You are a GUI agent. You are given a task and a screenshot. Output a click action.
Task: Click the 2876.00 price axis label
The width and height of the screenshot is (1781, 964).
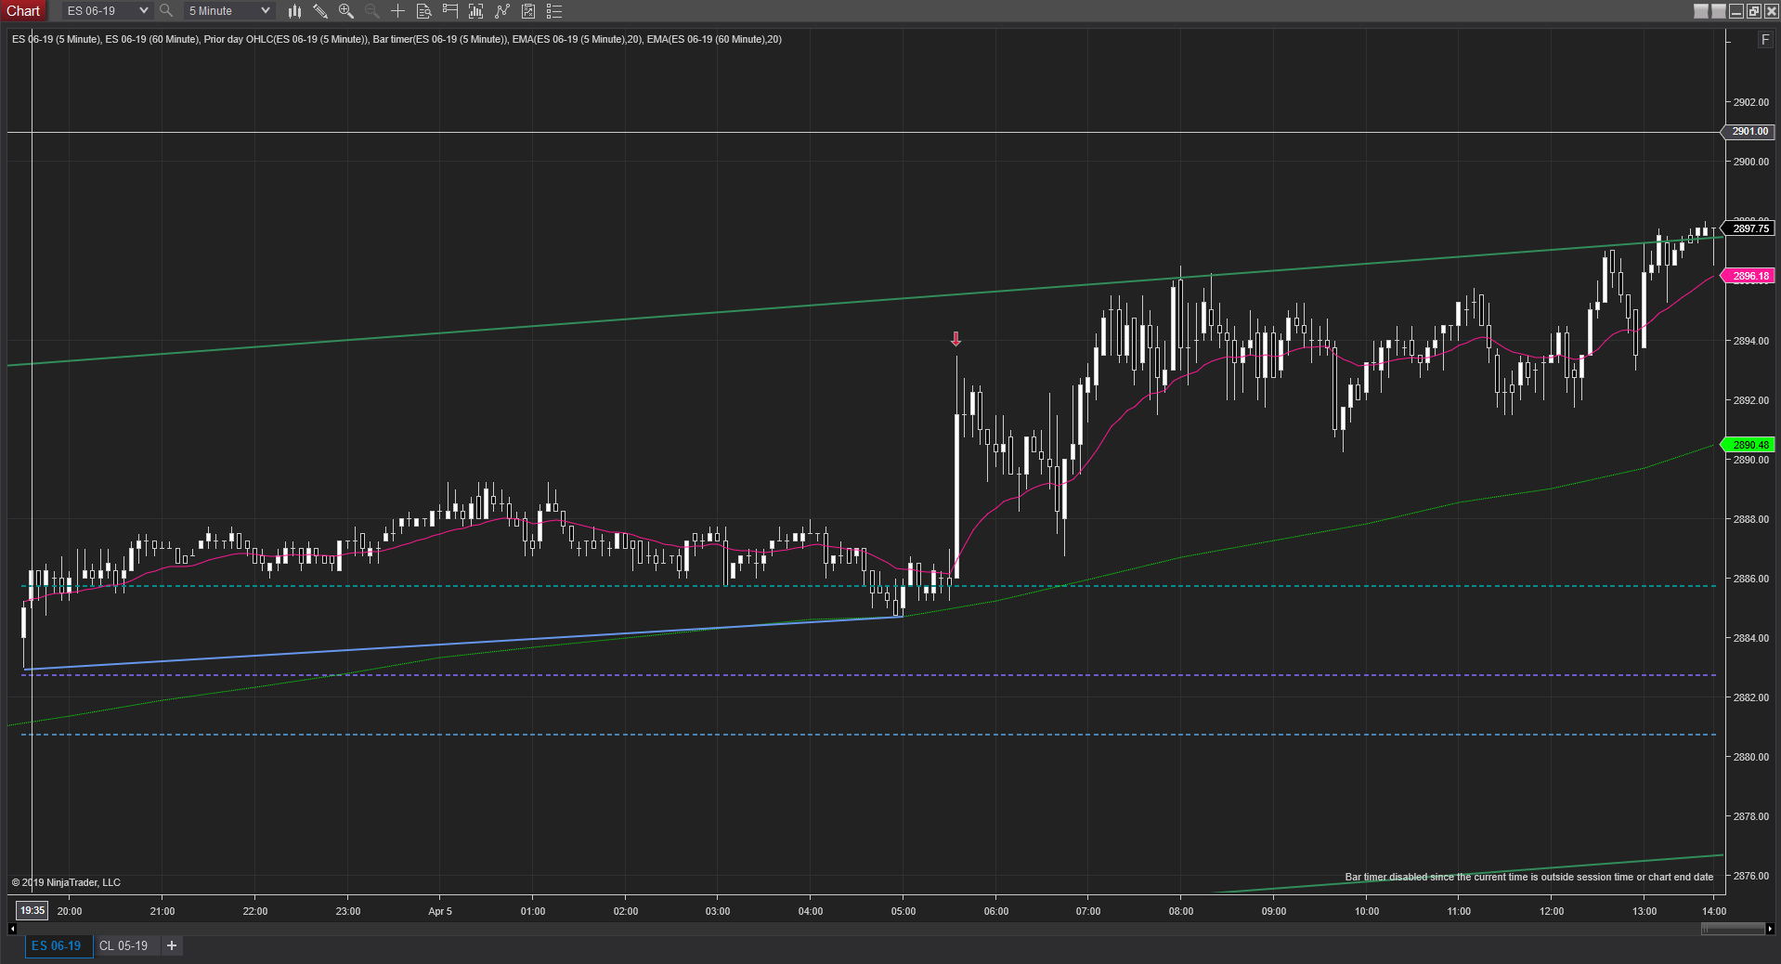tap(1751, 876)
